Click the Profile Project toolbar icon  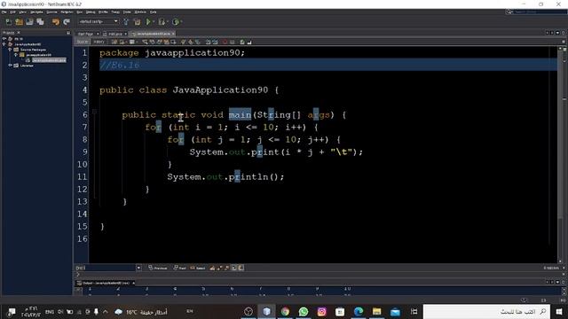click(x=176, y=22)
